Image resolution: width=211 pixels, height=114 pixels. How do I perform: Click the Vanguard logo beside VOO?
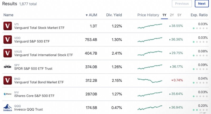tap(8, 40)
